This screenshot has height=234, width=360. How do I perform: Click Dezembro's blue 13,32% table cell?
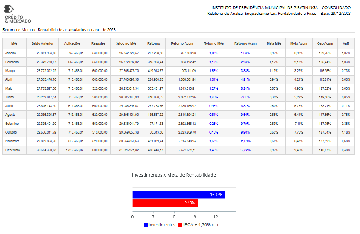(246, 150)
